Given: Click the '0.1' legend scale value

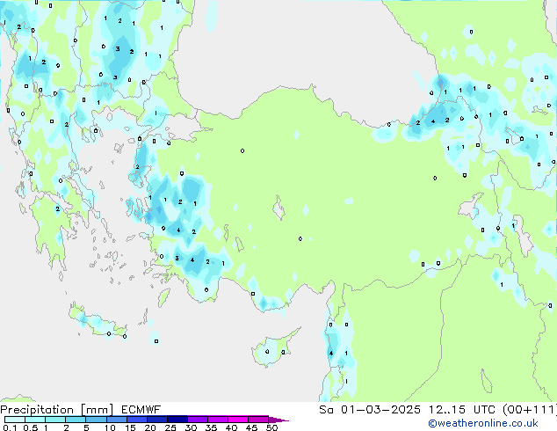Looking at the screenshot, I should pyautogui.click(x=10, y=427).
